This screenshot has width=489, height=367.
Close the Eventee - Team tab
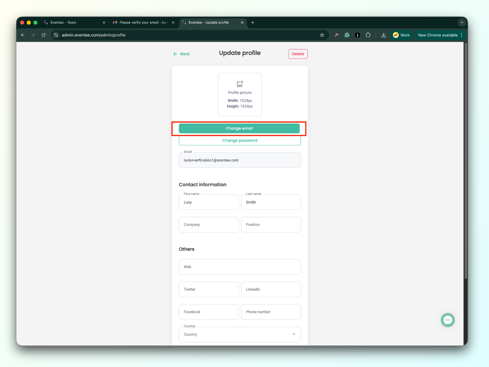(x=104, y=23)
